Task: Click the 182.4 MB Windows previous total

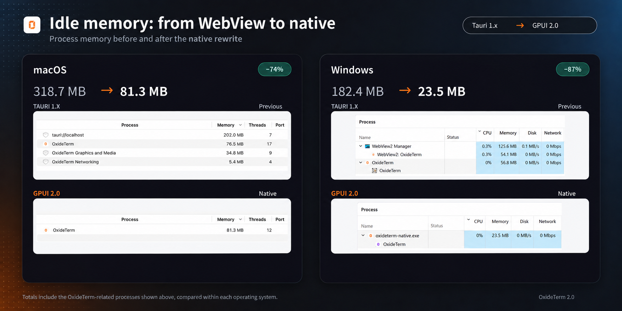Action: tap(358, 91)
